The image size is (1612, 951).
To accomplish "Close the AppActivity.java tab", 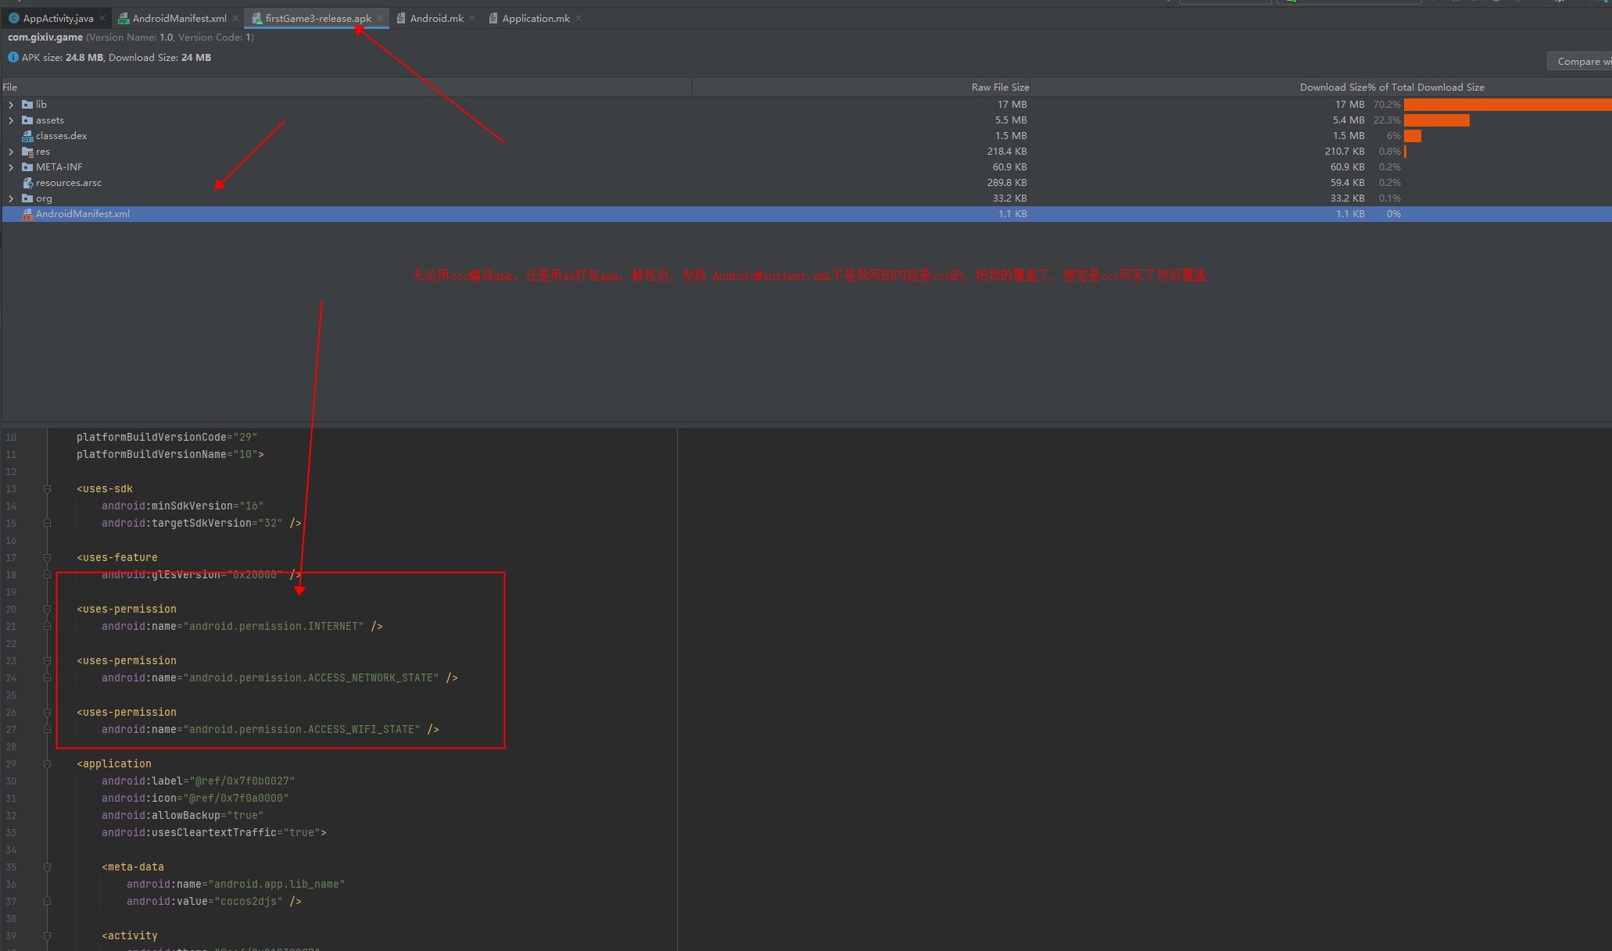I will coord(102,19).
